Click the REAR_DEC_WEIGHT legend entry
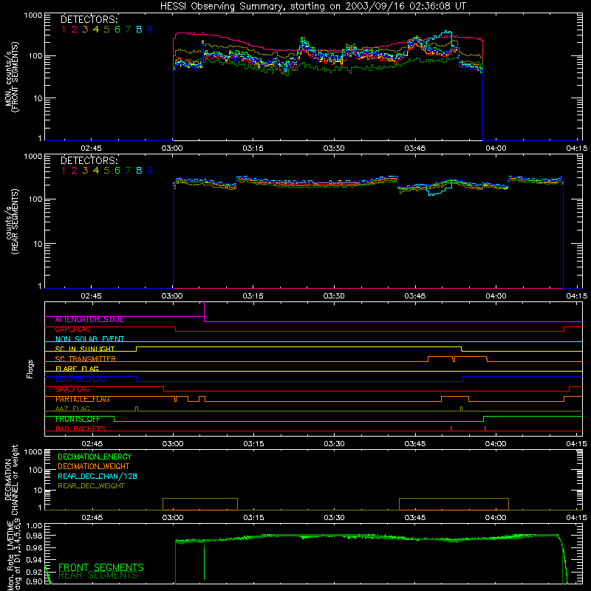The height and width of the screenshot is (591, 591). (91, 486)
